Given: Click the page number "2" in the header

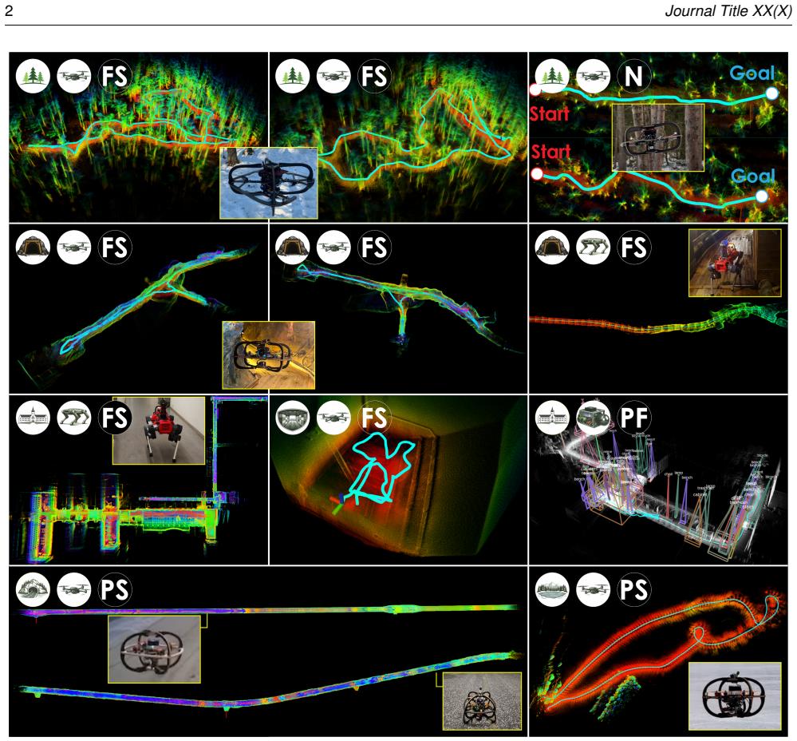Looking at the screenshot, I should 9,10.
